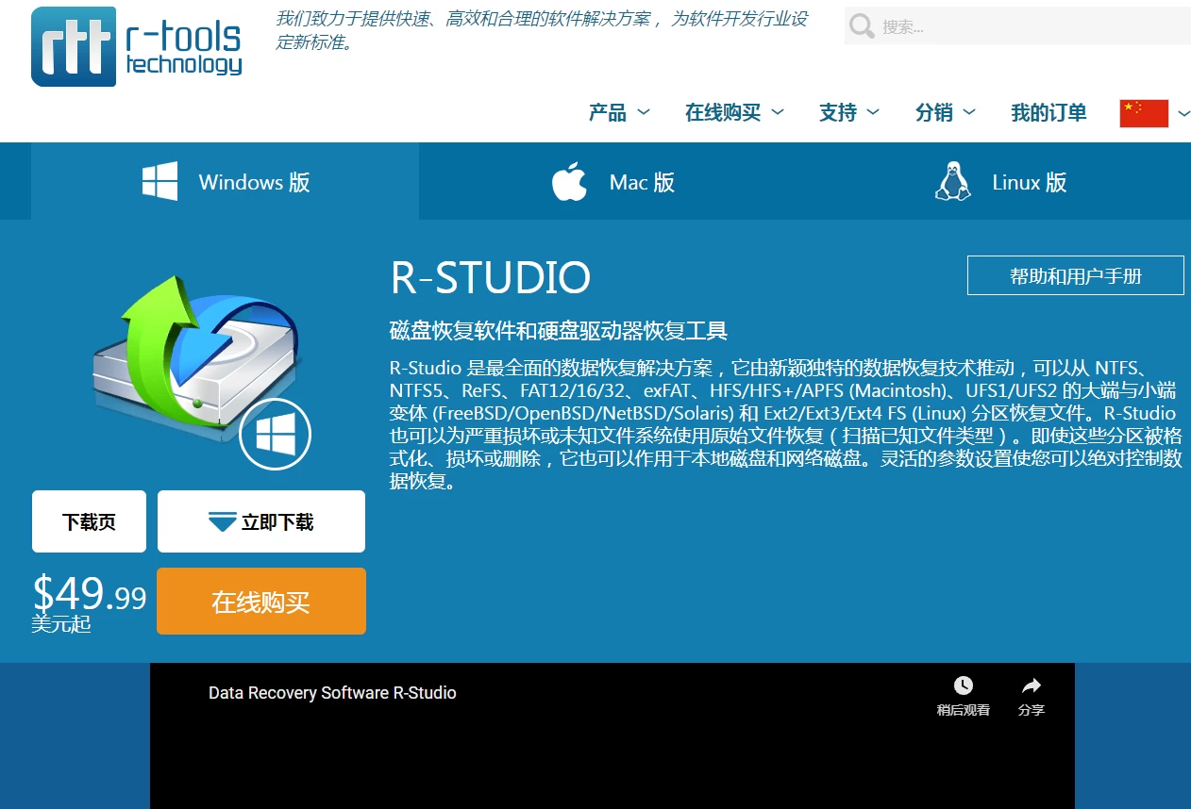
Task: Open the language selector chevron beside flag
Action: tap(1183, 113)
